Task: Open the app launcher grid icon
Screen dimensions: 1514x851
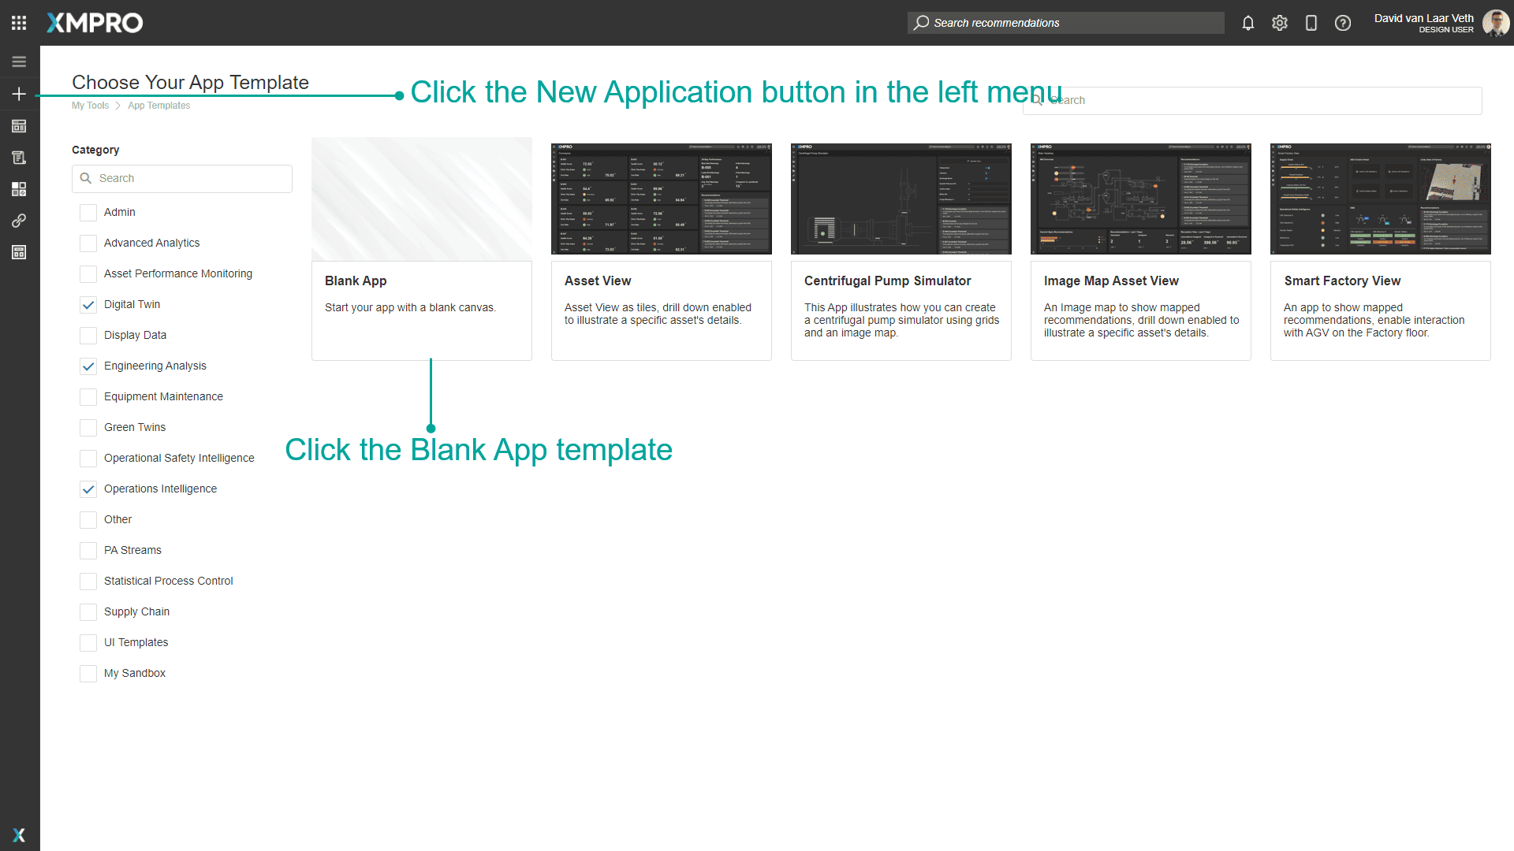Action: point(19,23)
